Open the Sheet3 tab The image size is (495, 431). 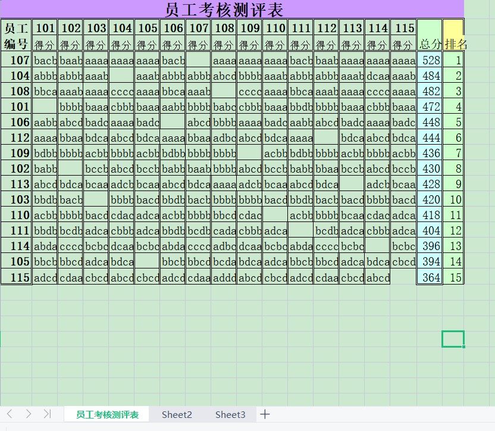coord(230,415)
